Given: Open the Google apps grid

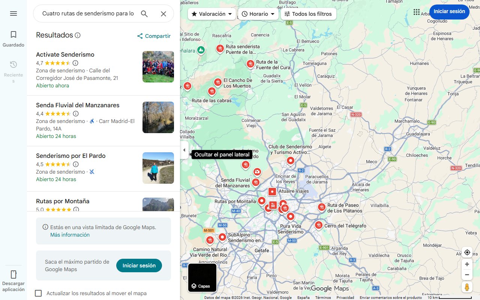Looking at the screenshot, I should click(416, 12).
